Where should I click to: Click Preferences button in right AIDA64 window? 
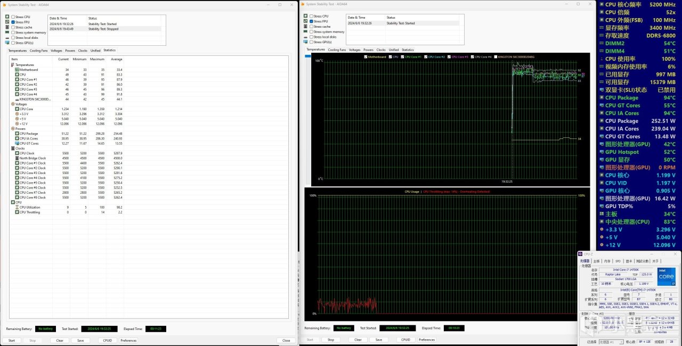[x=427, y=340]
